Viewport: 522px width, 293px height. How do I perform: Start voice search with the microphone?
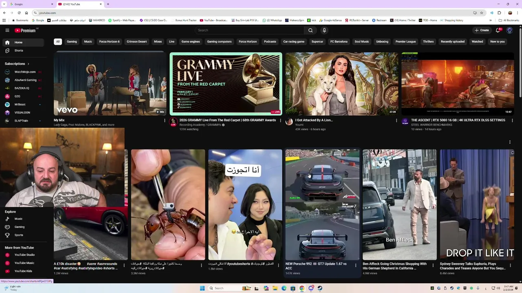click(x=324, y=30)
